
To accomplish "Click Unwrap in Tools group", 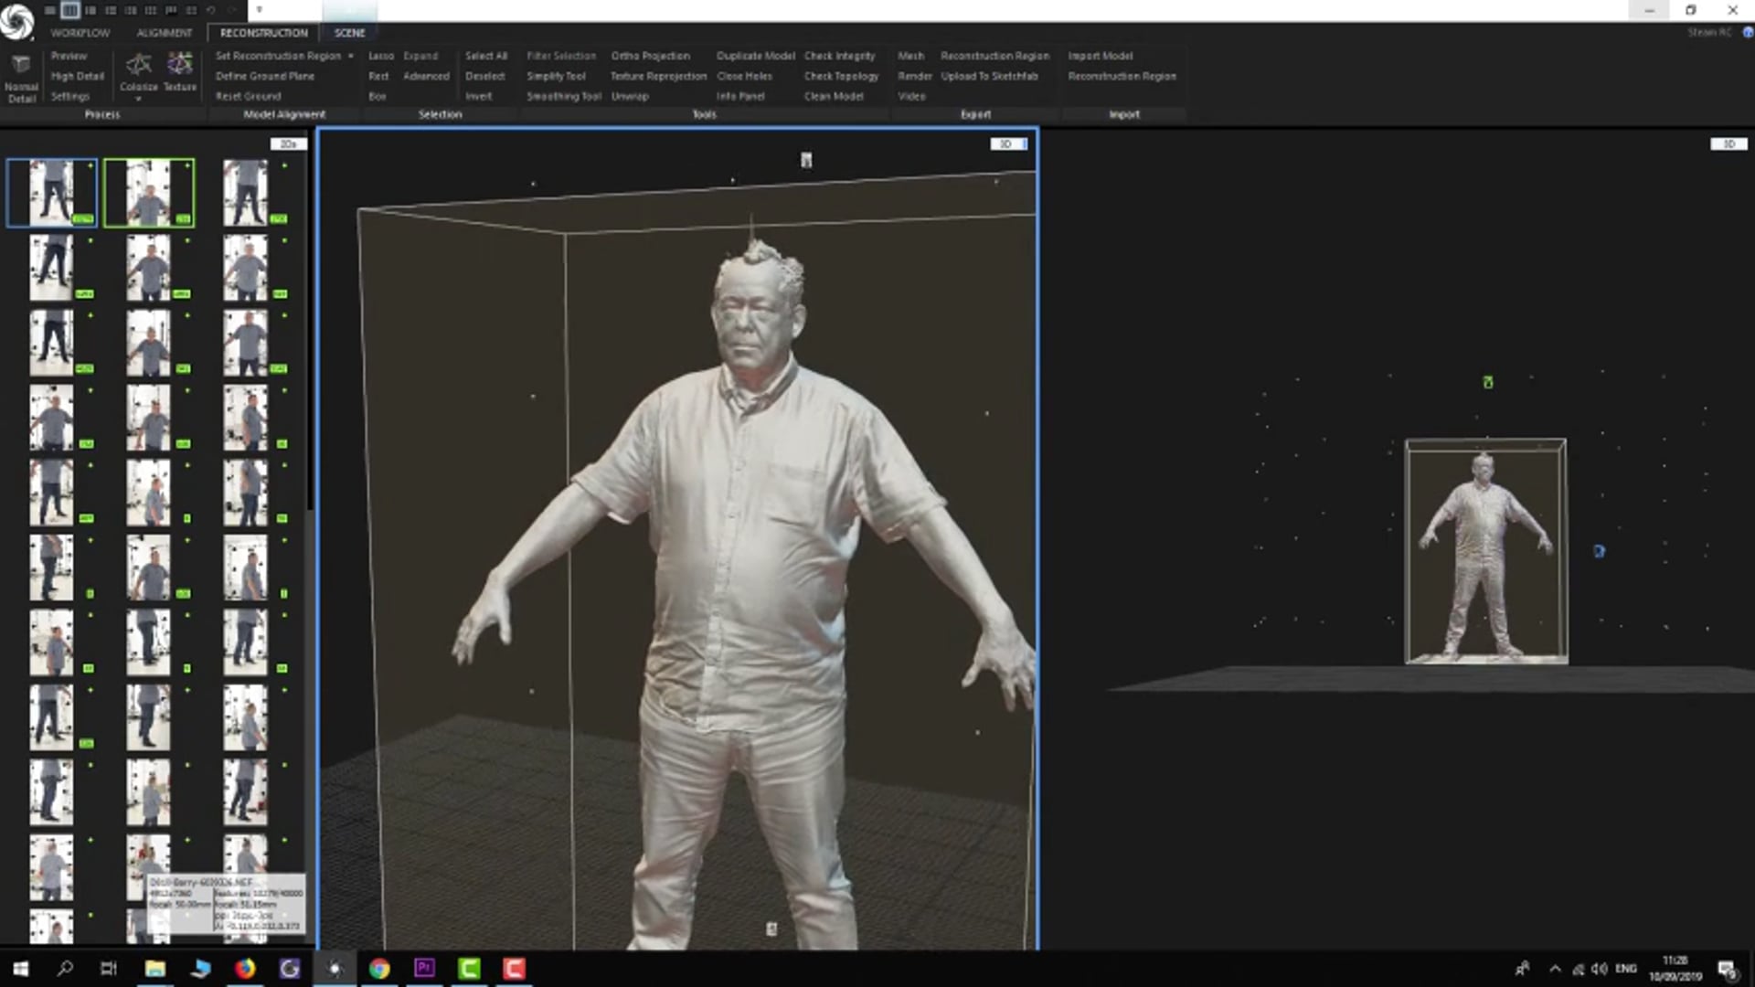I will (x=630, y=96).
